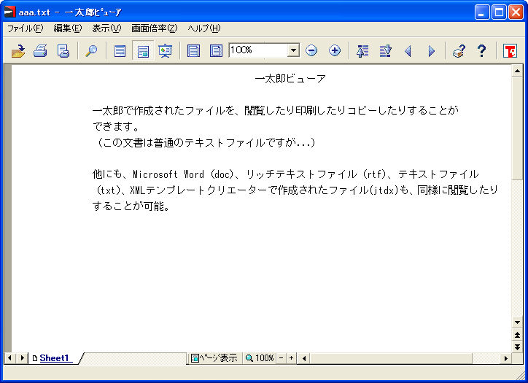Screen dimensions: 528x383
Task: Open the ヘルプ(H) menu
Action: click(x=204, y=28)
